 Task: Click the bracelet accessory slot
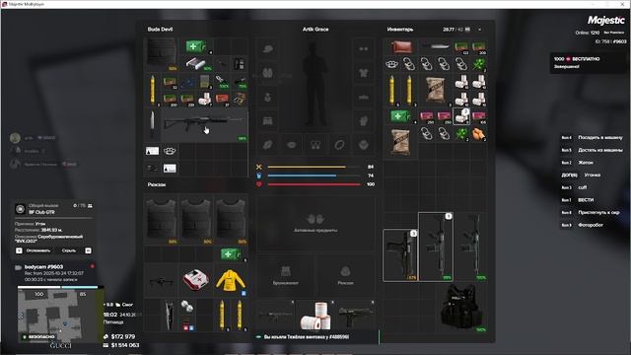(x=339, y=145)
